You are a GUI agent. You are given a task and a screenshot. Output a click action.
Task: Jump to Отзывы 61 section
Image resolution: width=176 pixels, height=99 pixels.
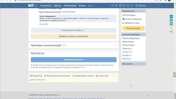127,55
